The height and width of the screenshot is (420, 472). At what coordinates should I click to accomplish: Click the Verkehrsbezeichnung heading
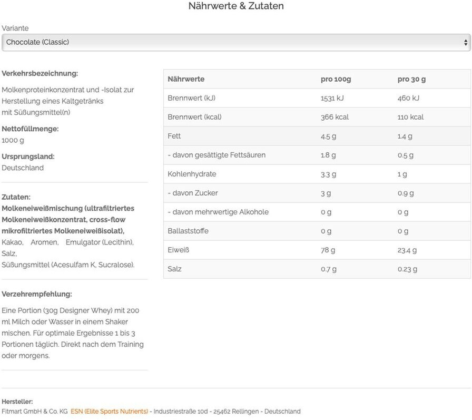pyautogui.click(x=40, y=73)
